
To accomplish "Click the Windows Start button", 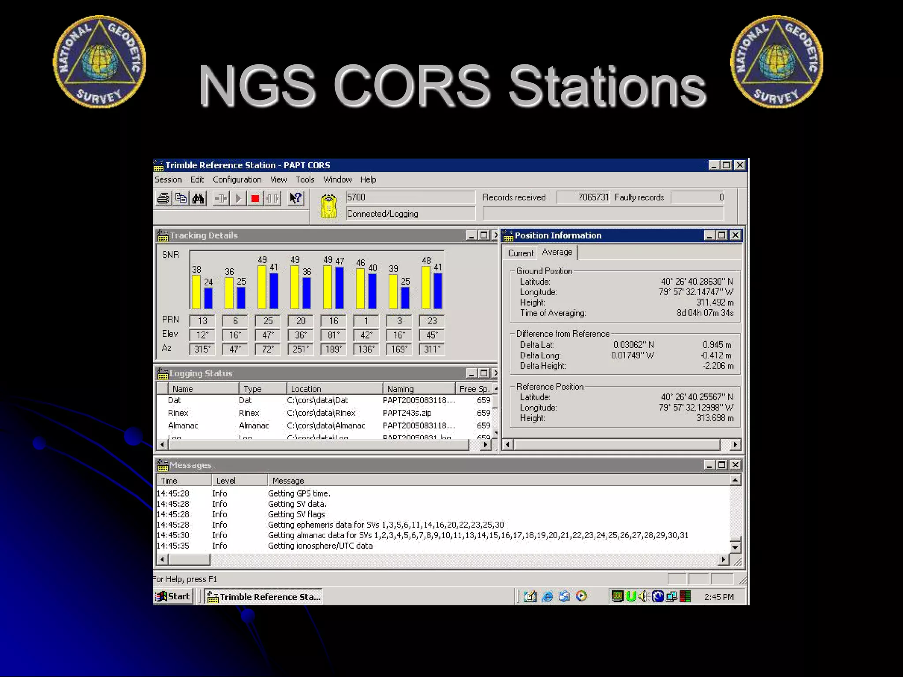I will click(173, 596).
